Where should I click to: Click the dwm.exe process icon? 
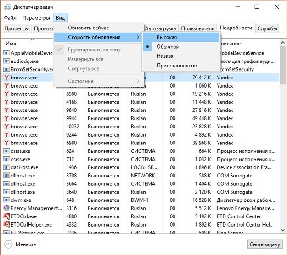[x=6, y=200]
